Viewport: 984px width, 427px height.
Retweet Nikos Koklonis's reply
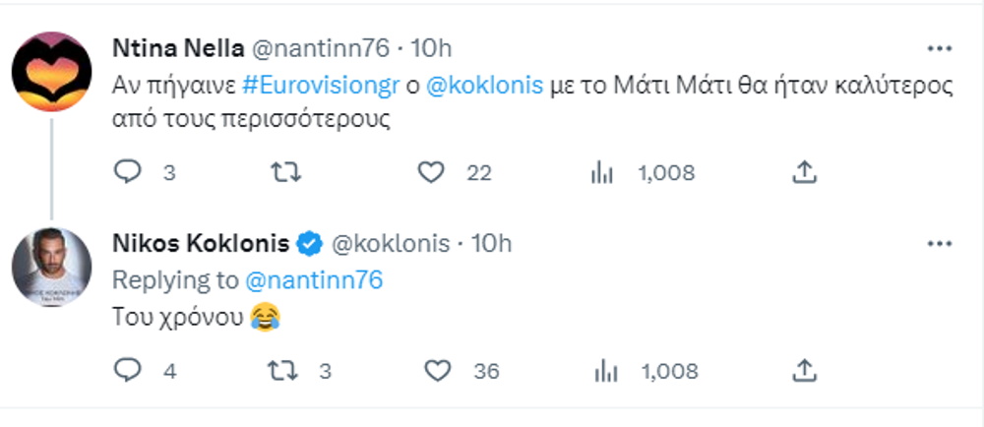pos(283,371)
